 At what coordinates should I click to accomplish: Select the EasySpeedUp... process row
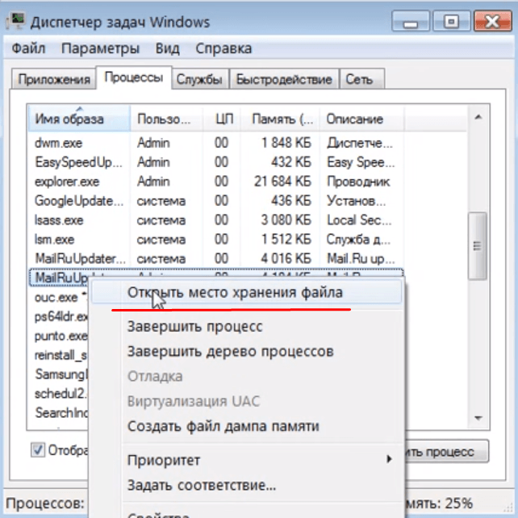coord(215,162)
